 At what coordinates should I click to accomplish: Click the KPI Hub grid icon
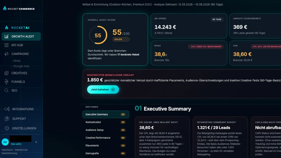6,45
